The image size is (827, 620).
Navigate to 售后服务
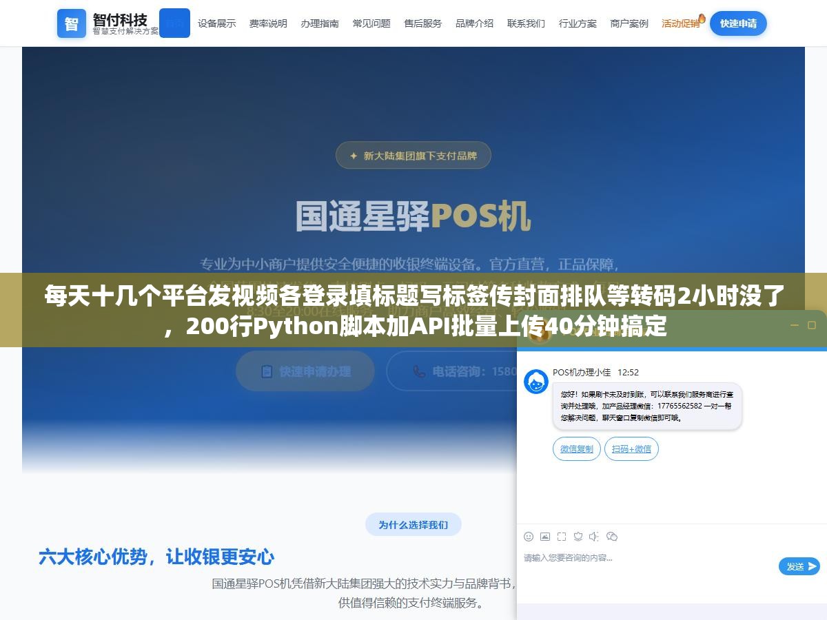pos(423,23)
